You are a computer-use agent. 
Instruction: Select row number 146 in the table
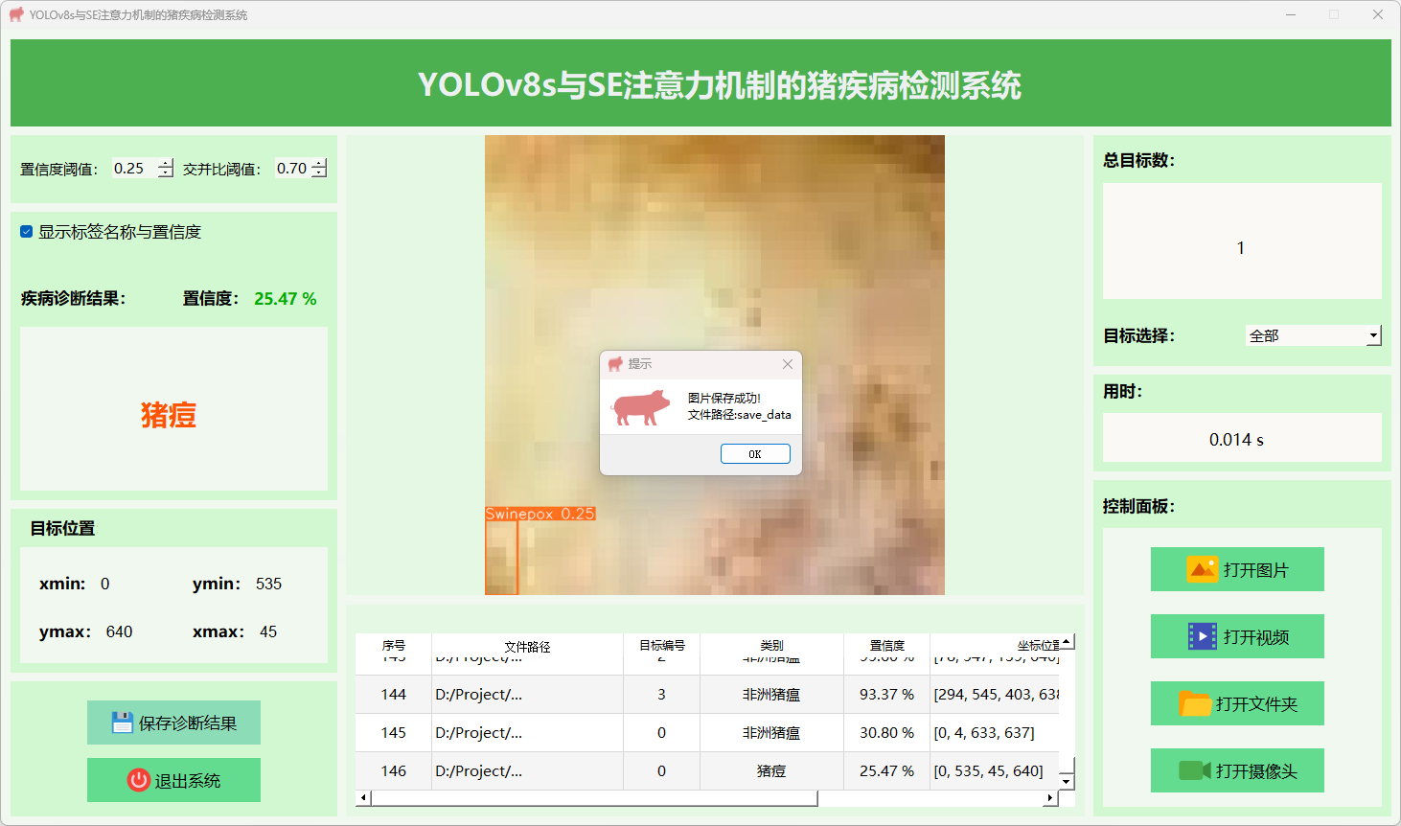click(x=393, y=770)
